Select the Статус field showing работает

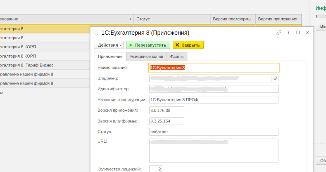(214, 132)
